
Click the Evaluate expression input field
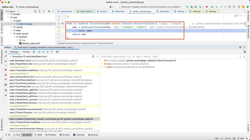(169, 56)
